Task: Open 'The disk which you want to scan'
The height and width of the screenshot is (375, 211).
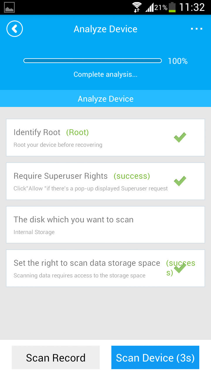Action: (x=105, y=225)
